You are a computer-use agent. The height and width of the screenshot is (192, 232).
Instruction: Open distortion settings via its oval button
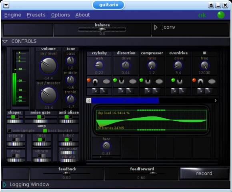coord(133,82)
